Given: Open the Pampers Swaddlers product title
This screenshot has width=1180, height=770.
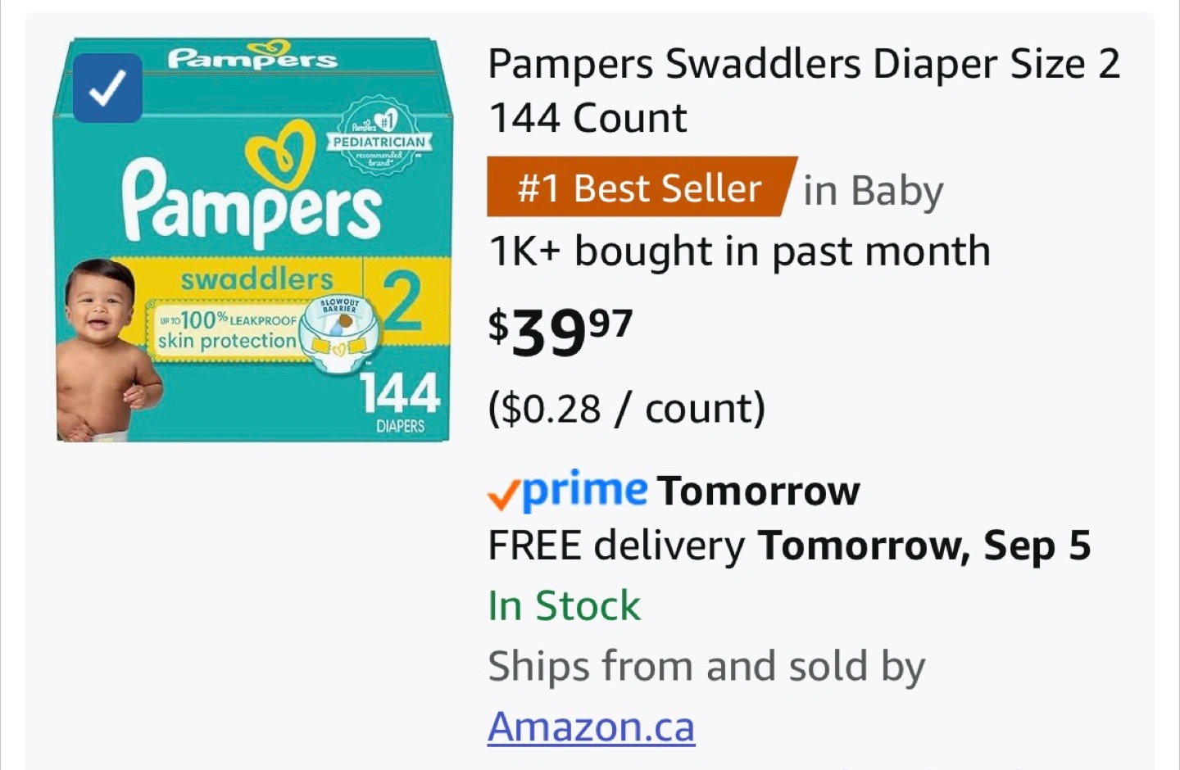Looking at the screenshot, I should pos(803,90).
